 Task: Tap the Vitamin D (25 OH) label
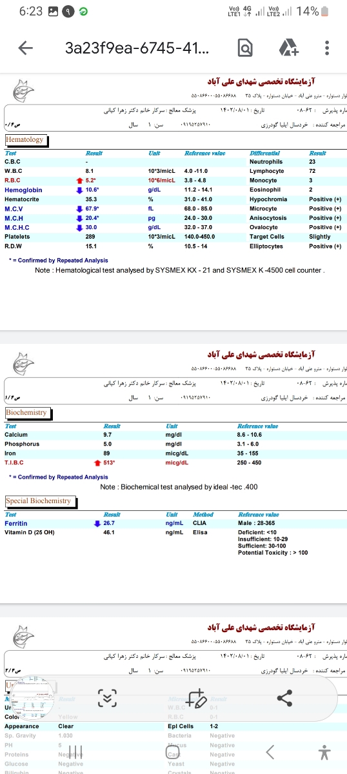(x=29, y=532)
